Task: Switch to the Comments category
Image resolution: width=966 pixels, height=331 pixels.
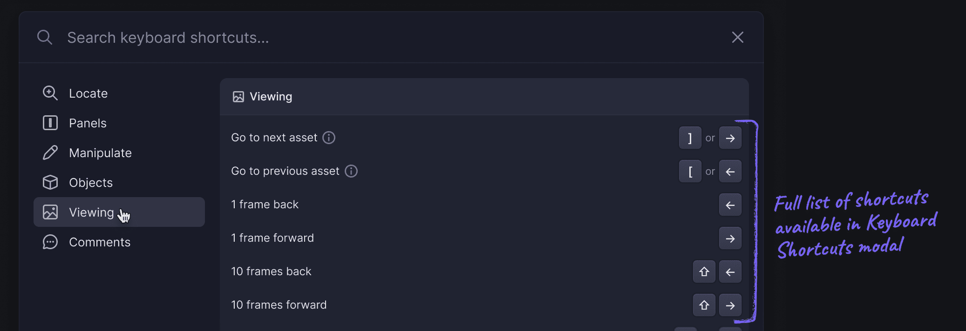Action: pos(100,242)
